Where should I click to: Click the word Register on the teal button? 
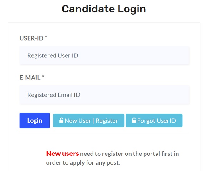point(106,121)
